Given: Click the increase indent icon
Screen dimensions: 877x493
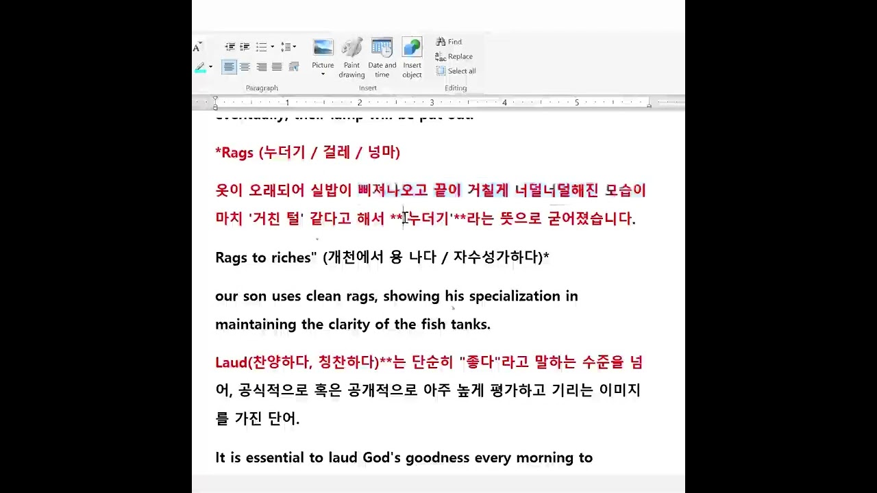Looking at the screenshot, I should pos(245,47).
